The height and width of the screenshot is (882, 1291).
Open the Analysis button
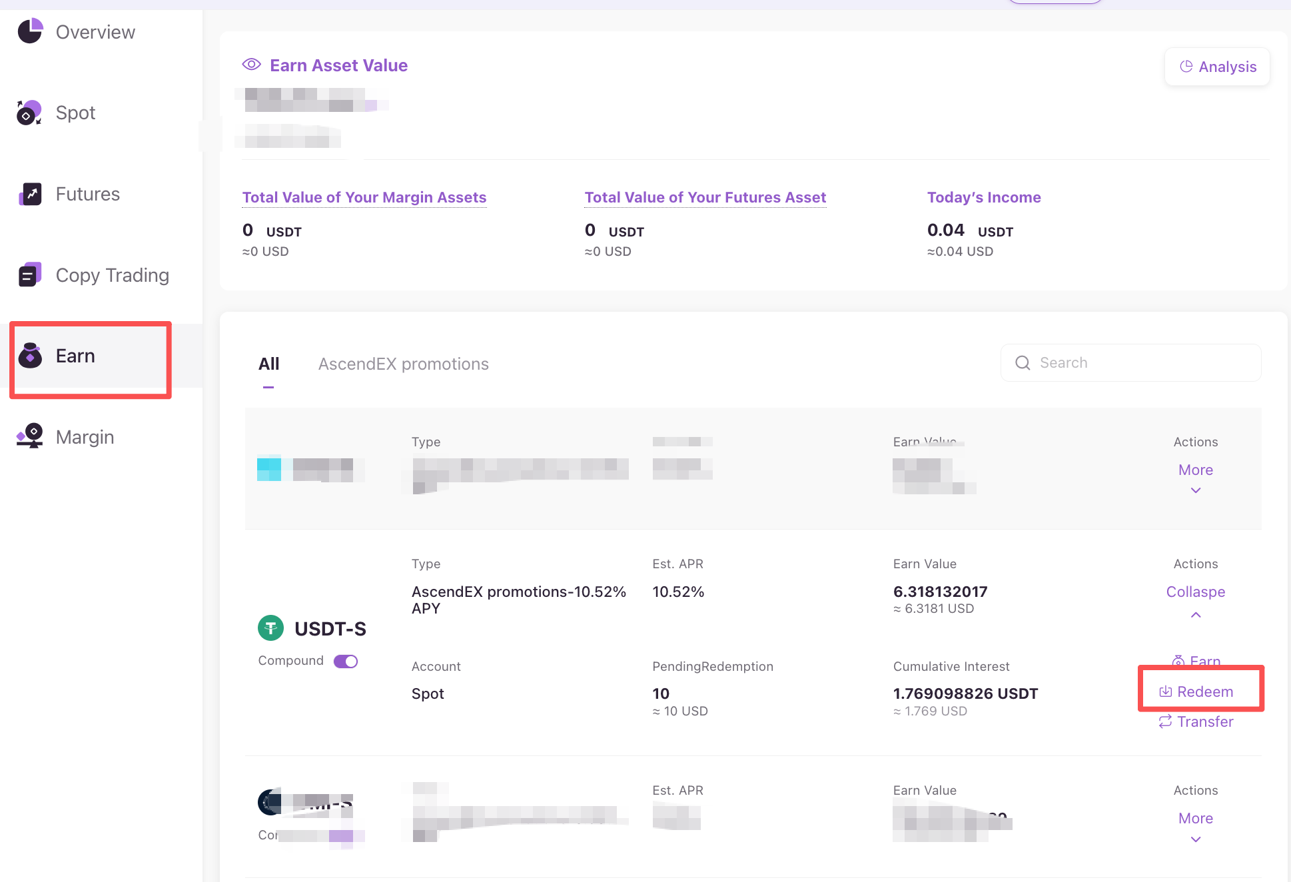coord(1217,67)
